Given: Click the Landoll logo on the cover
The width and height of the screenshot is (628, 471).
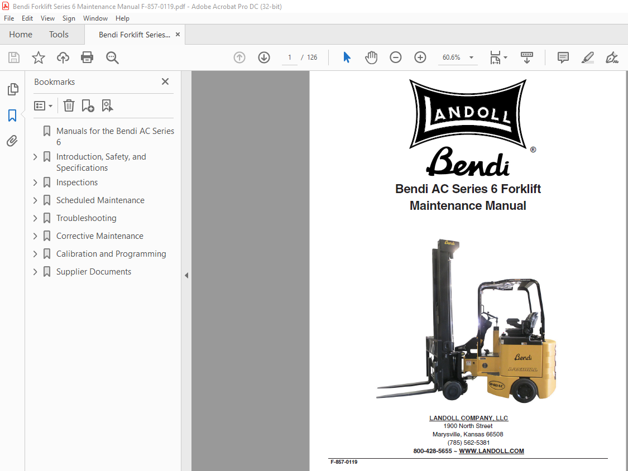Looking at the screenshot, I should [468, 114].
